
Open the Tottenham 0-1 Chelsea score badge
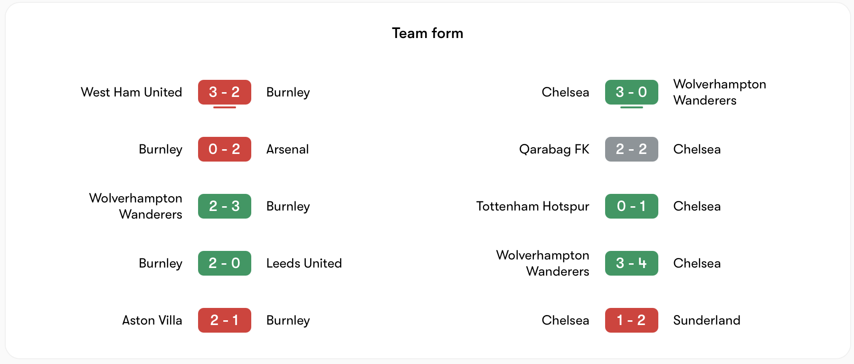point(632,206)
